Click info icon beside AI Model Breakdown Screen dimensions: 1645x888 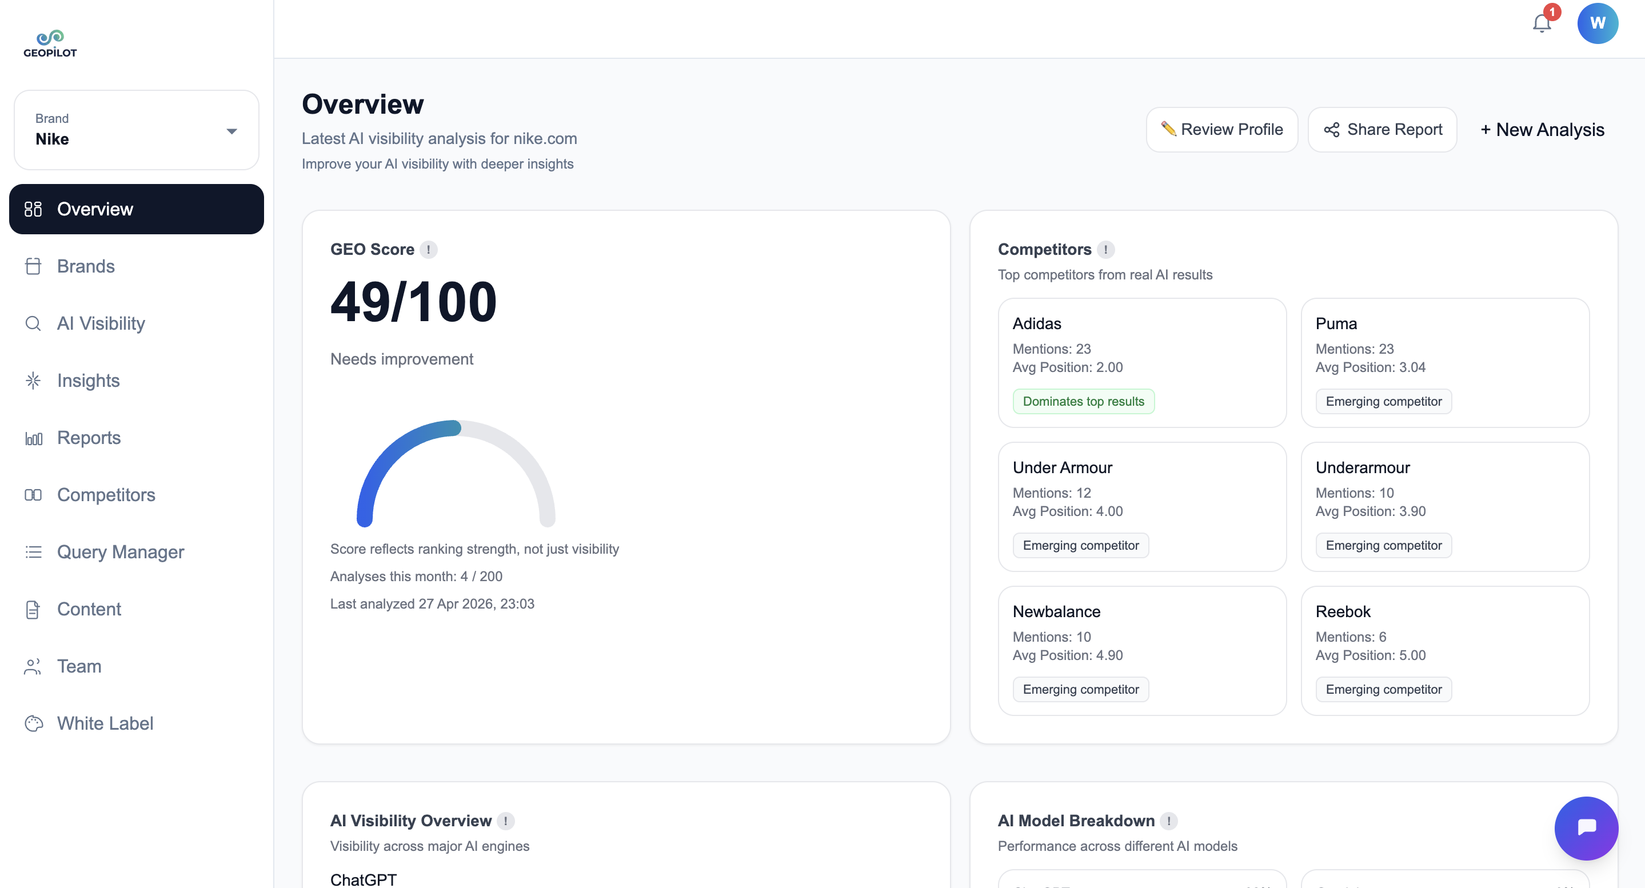pos(1169,821)
